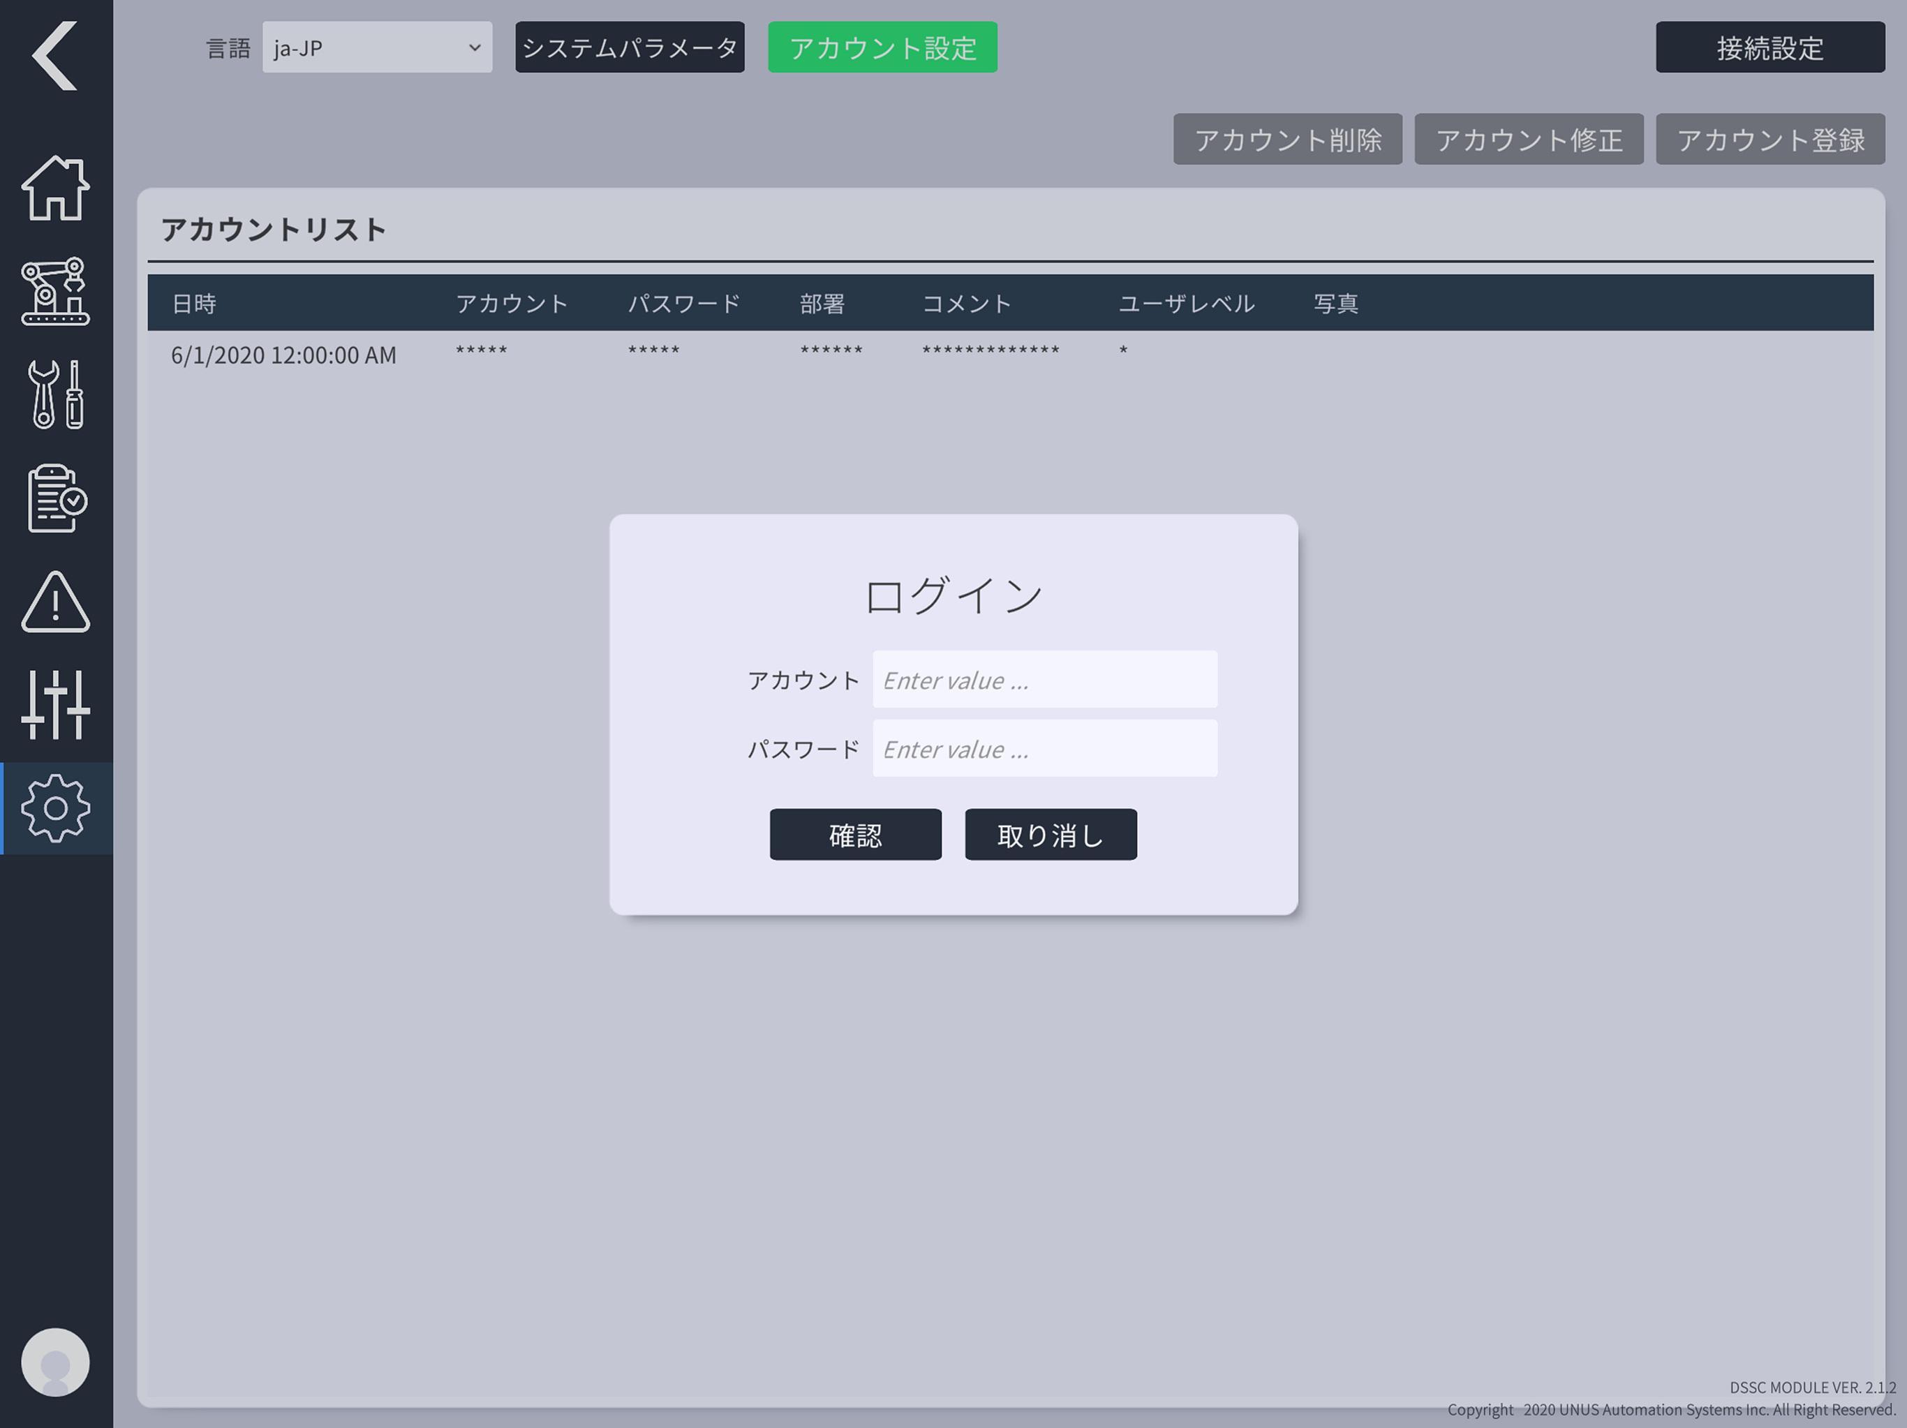Go to the Home screen icon

55,188
